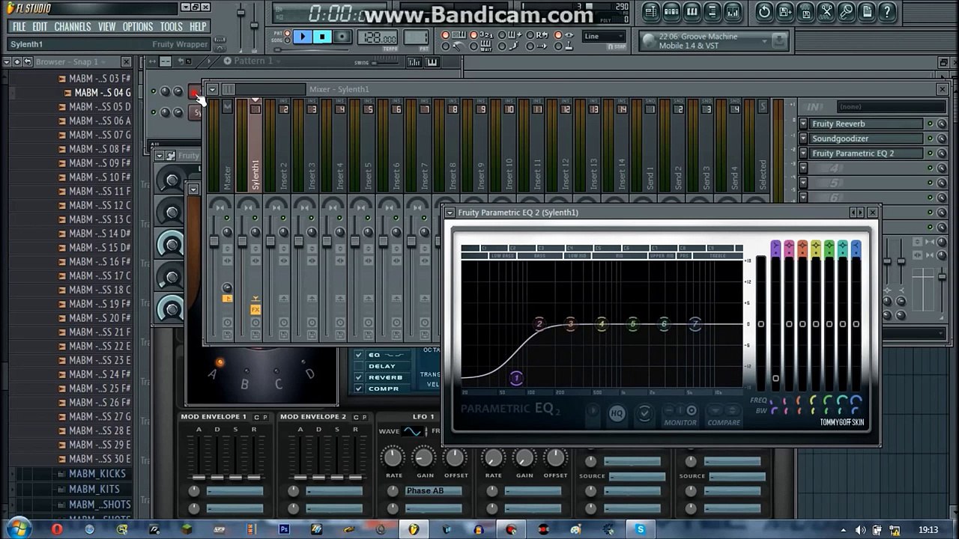This screenshot has width=959, height=539.
Task: Open the playlist view from the toolbar
Action: click(x=650, y=11)
